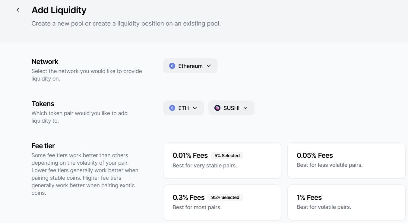Click the "95% Selected" badge
The image size is (408, 223).
click(x=225, y=197)
